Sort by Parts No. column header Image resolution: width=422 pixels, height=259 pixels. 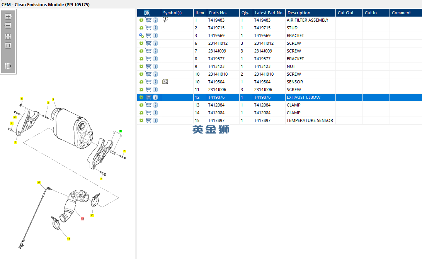tap(223, 13)
